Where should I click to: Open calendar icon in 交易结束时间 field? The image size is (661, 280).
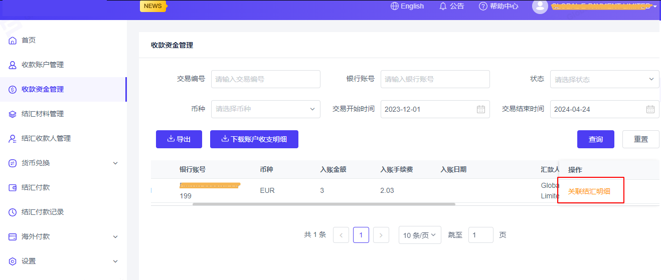click(x=650, y=109)
